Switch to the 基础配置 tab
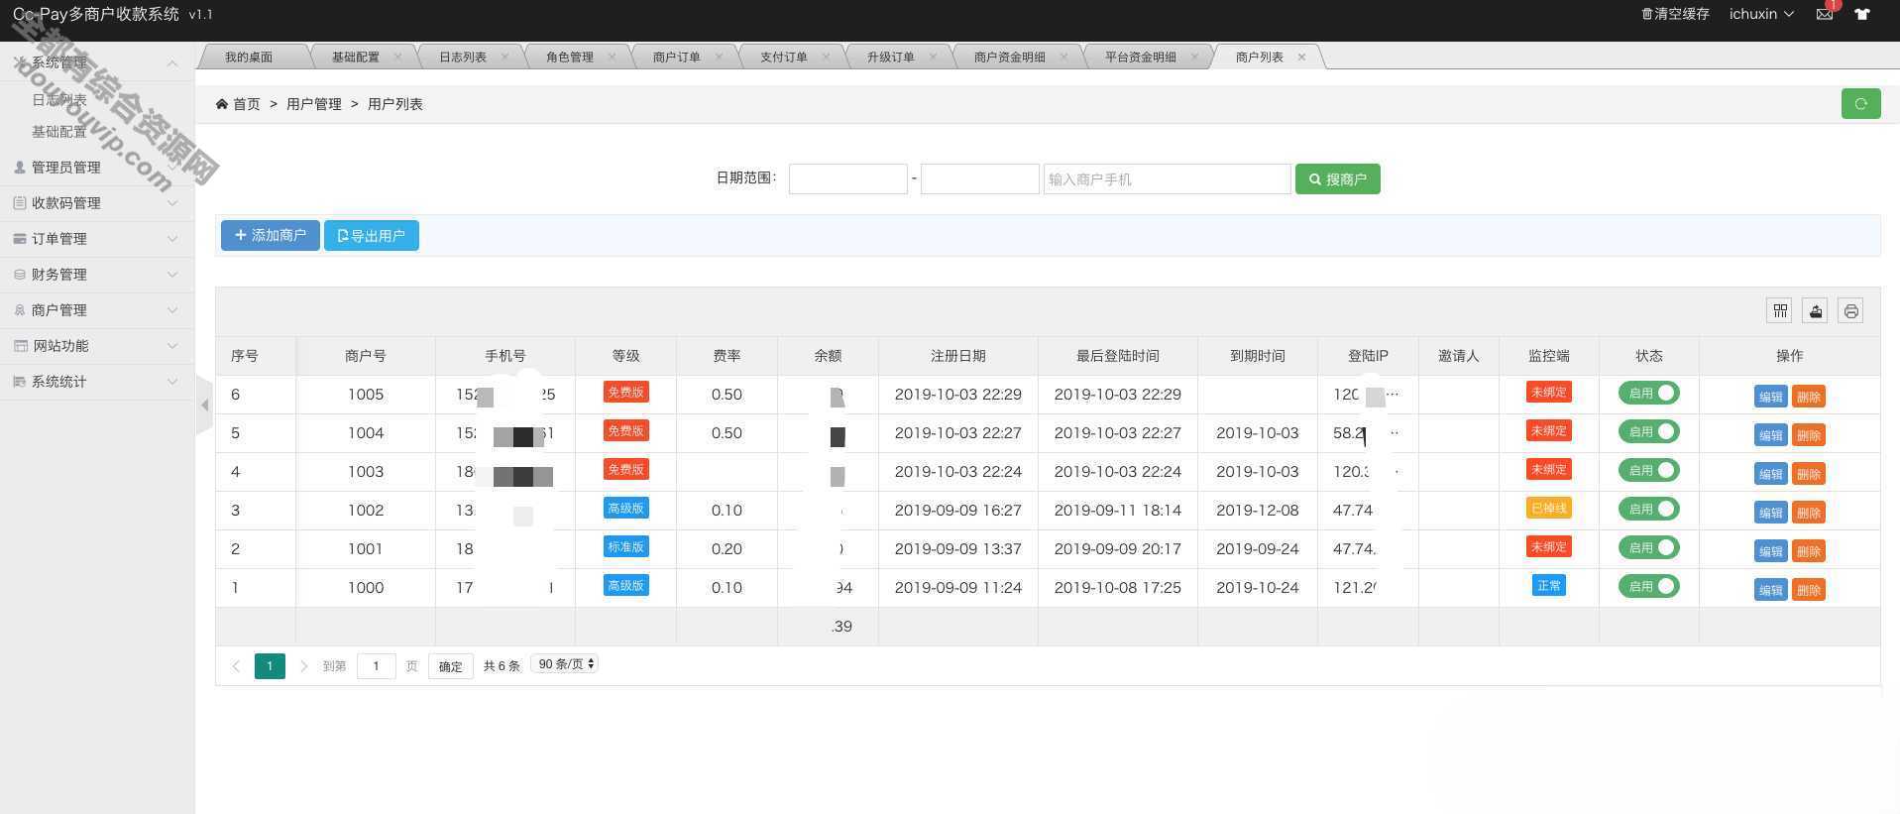This screenshot has width=1900, height=814. pos(356,57)
